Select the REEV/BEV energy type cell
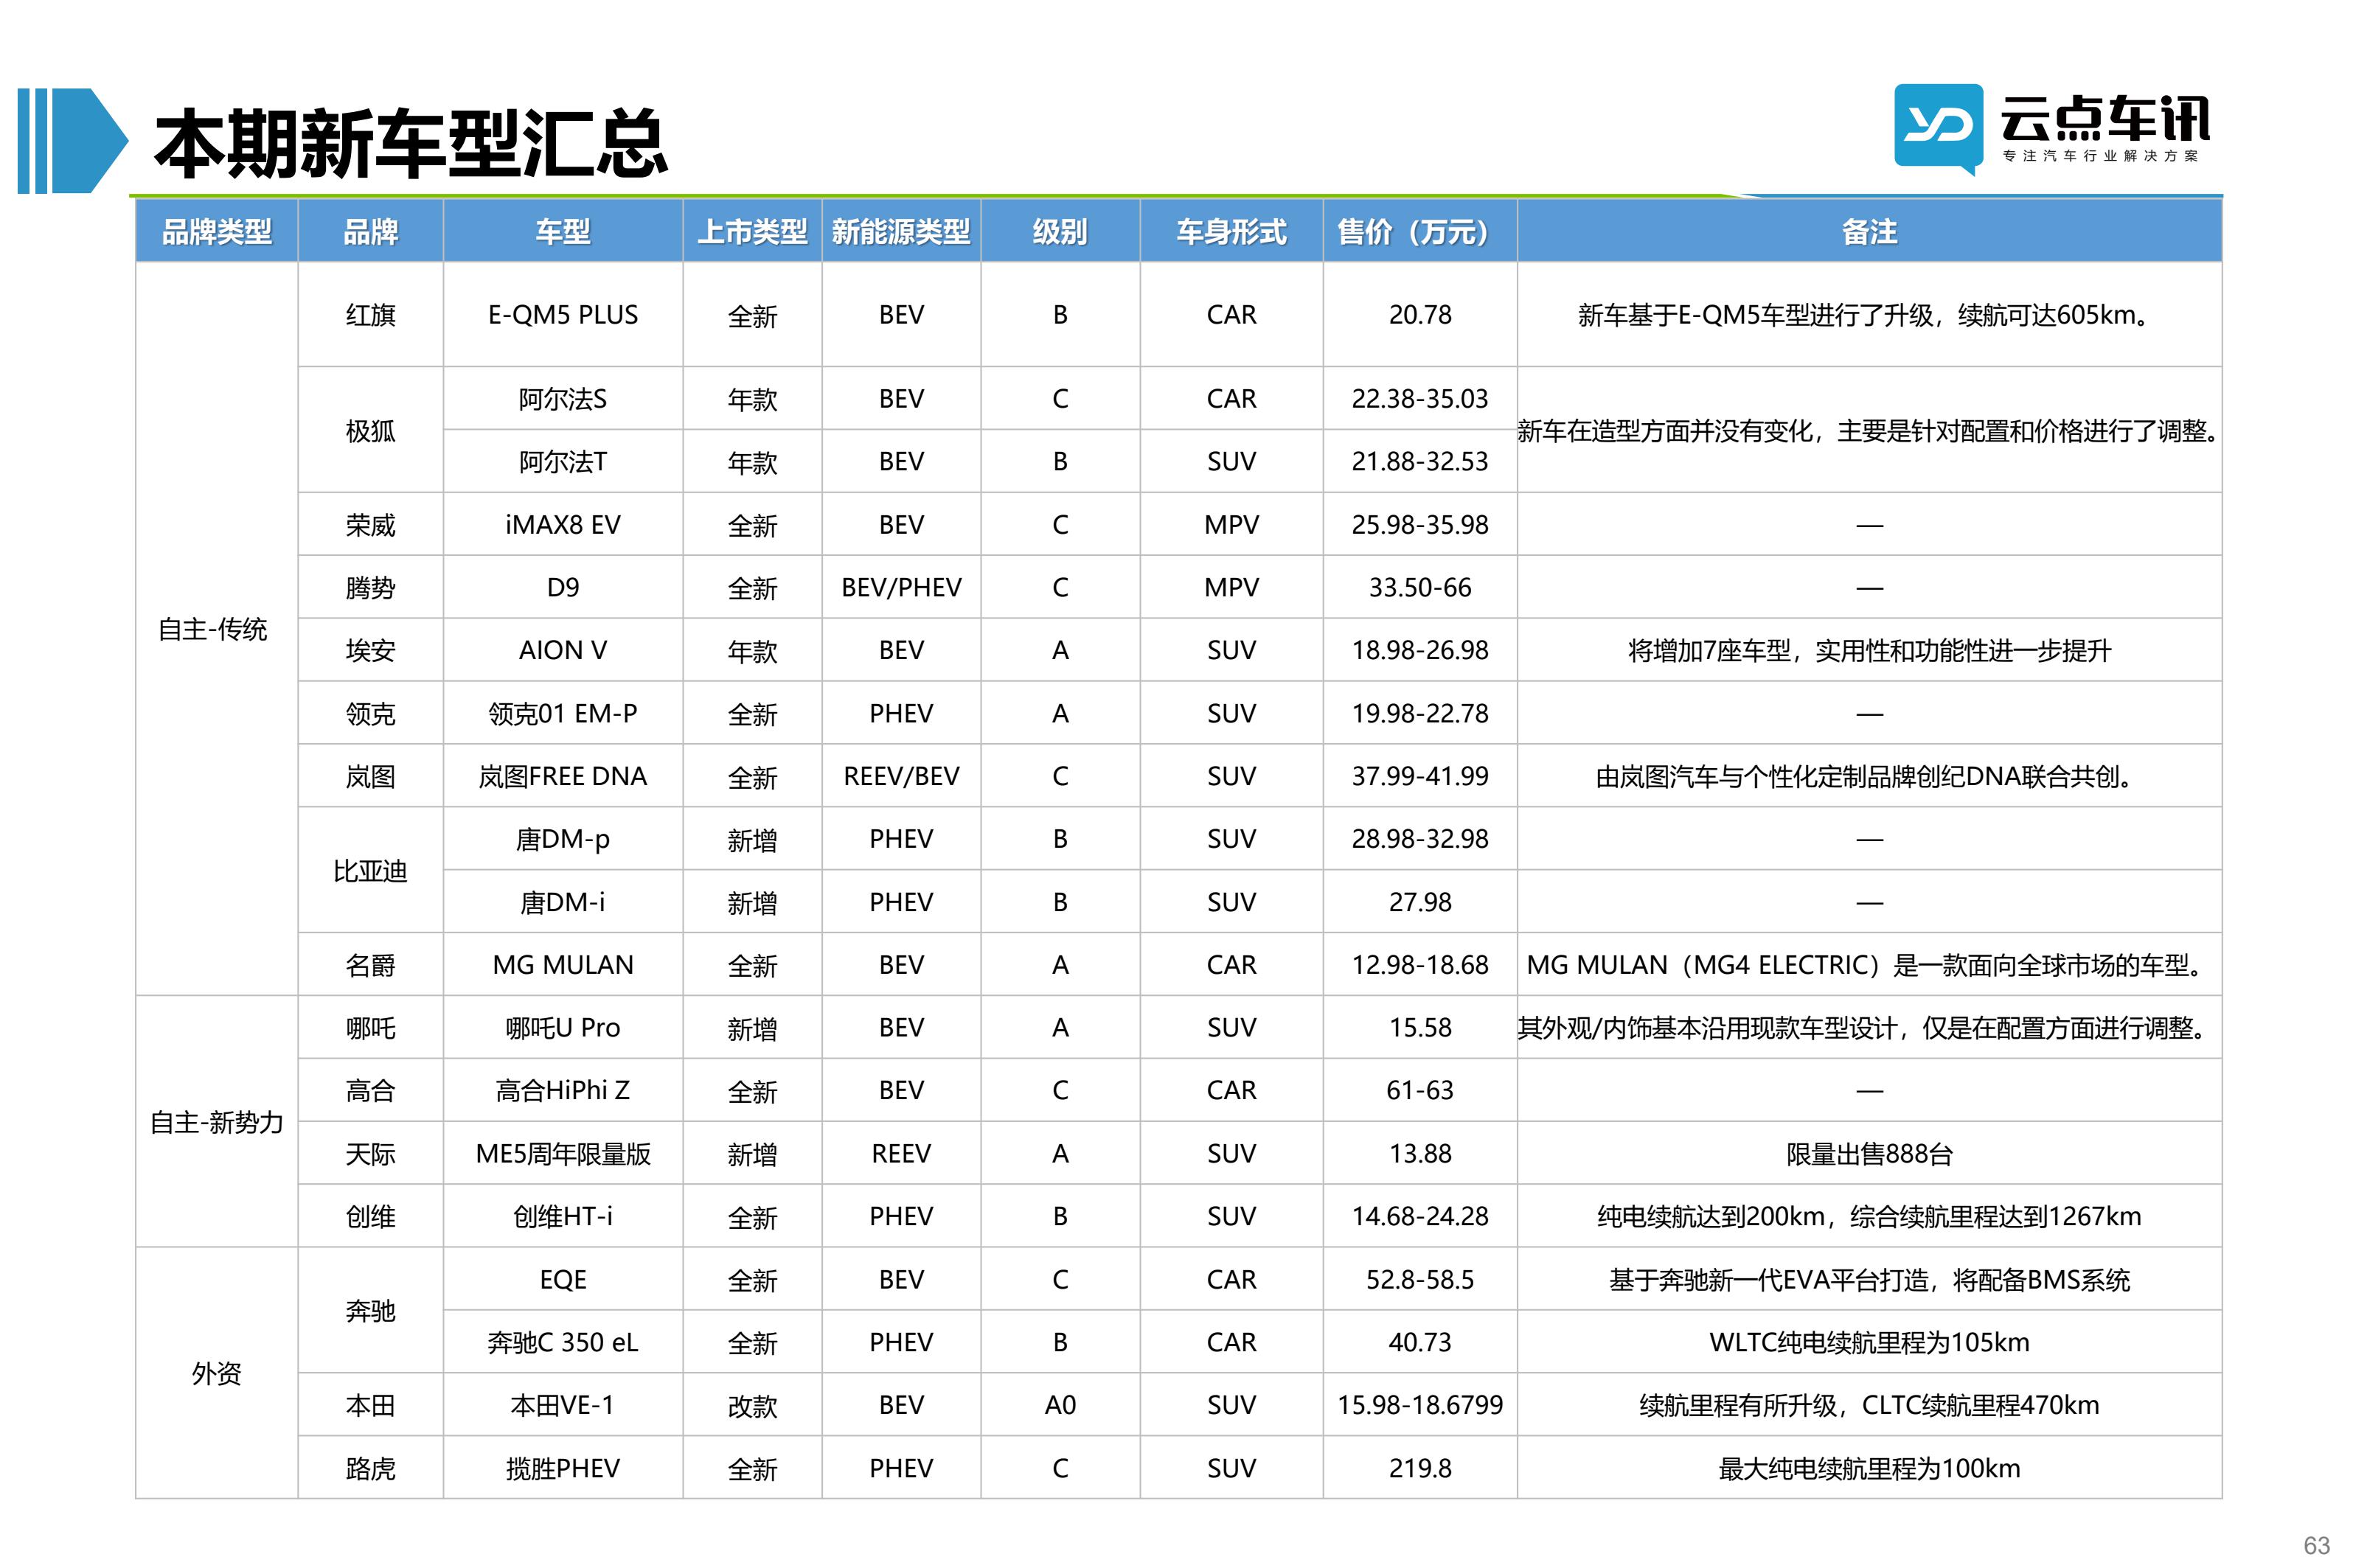Screen dimensions: 2353x1568 (x=901, y=776)
